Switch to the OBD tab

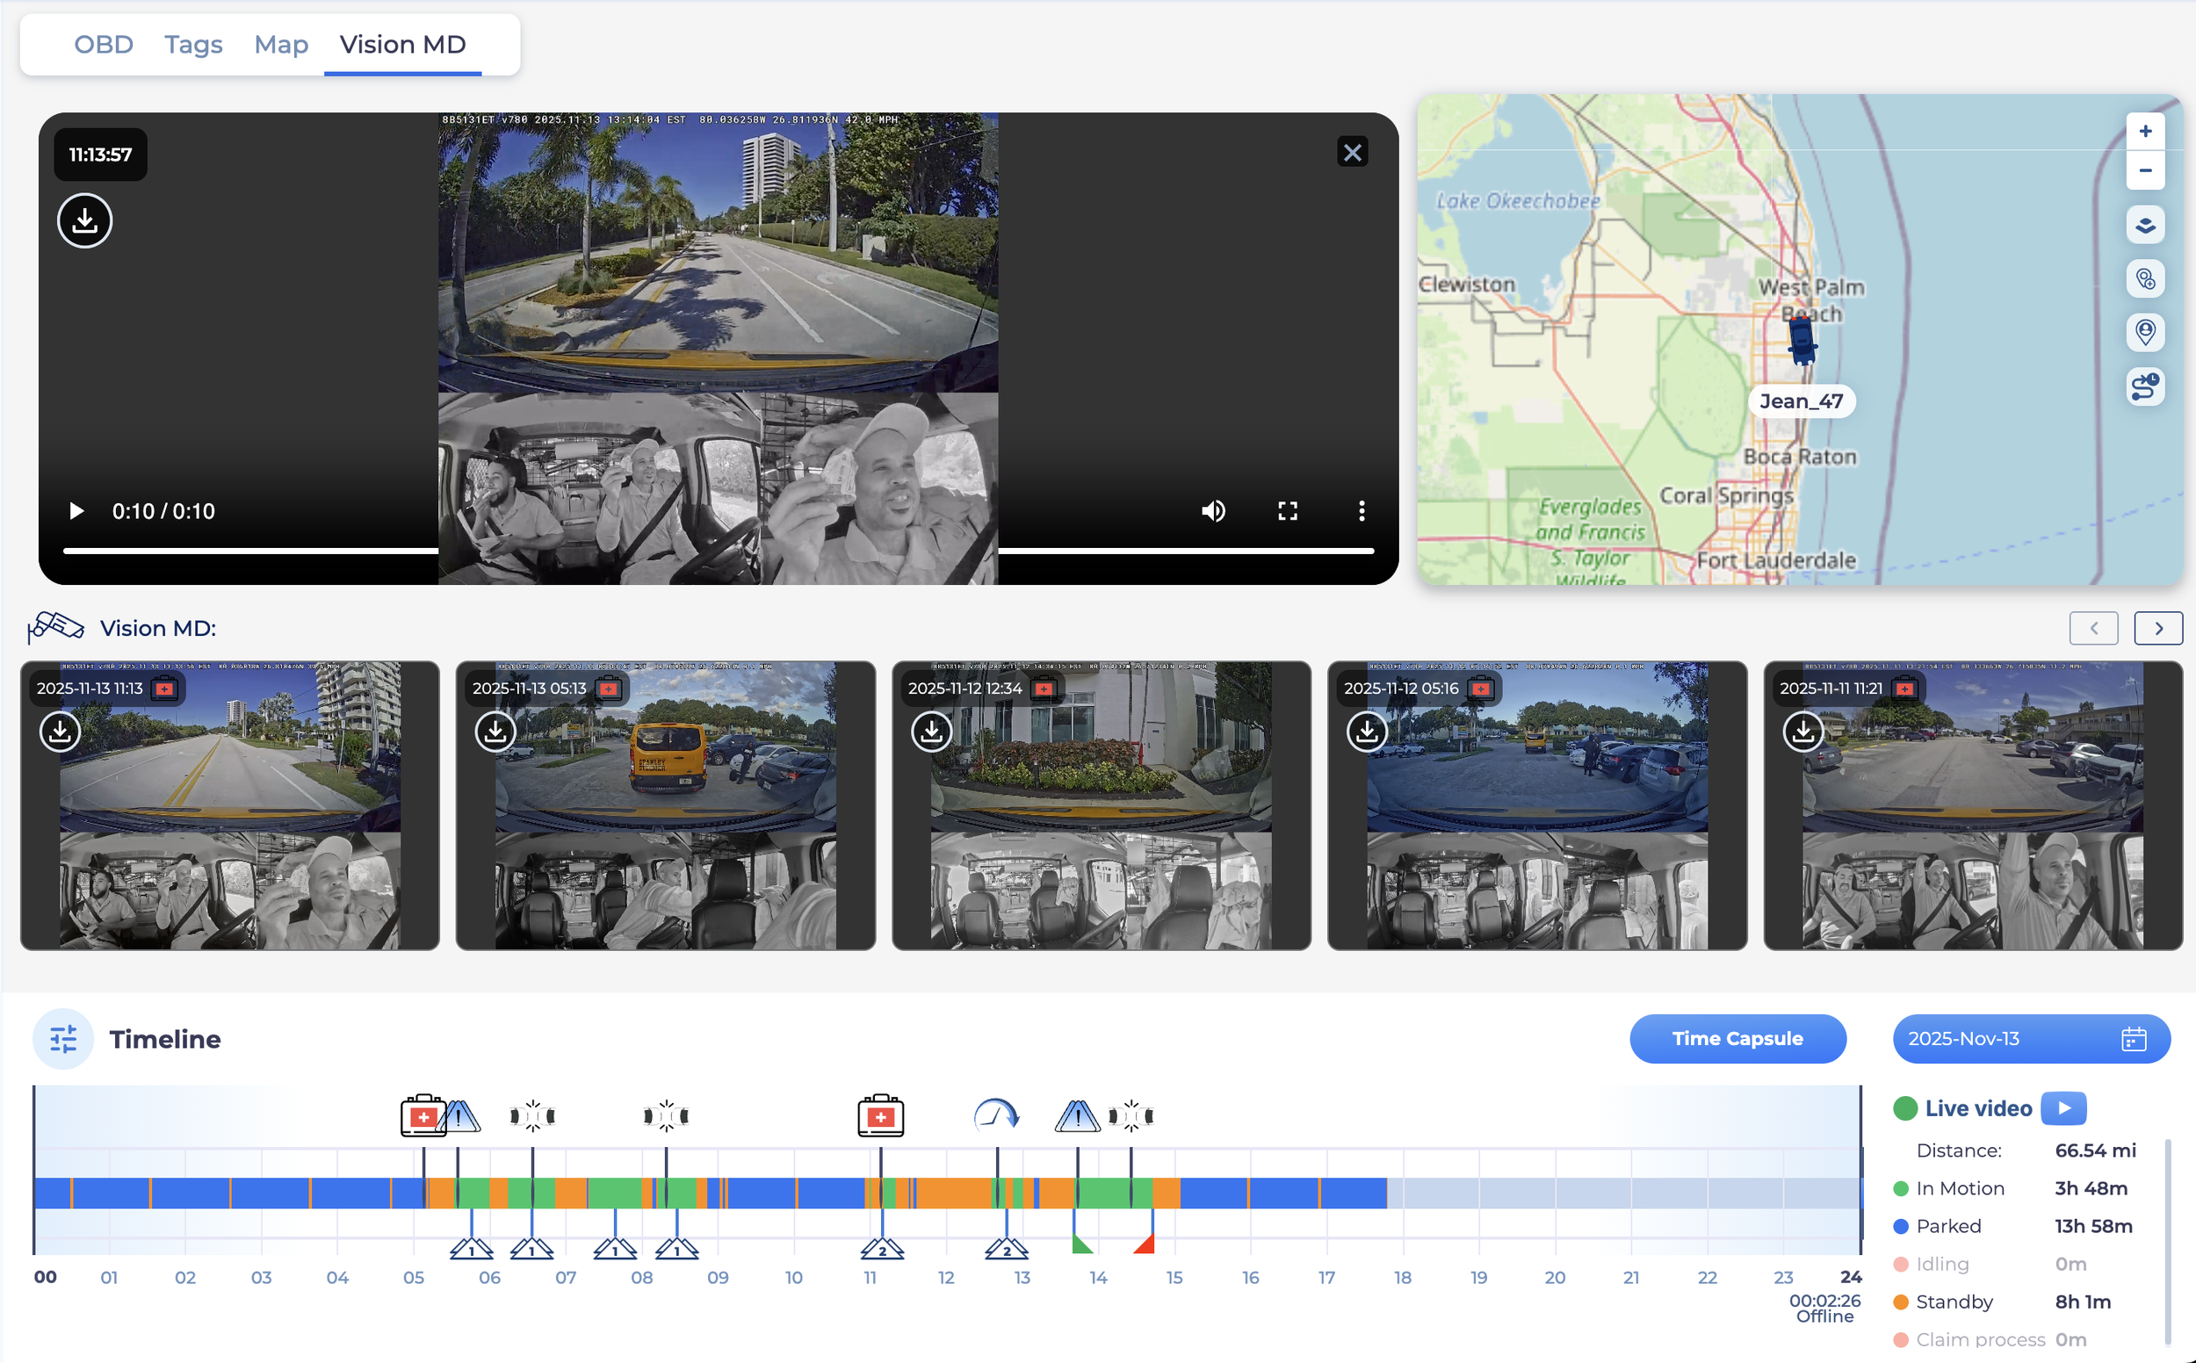tap(104, 44)
